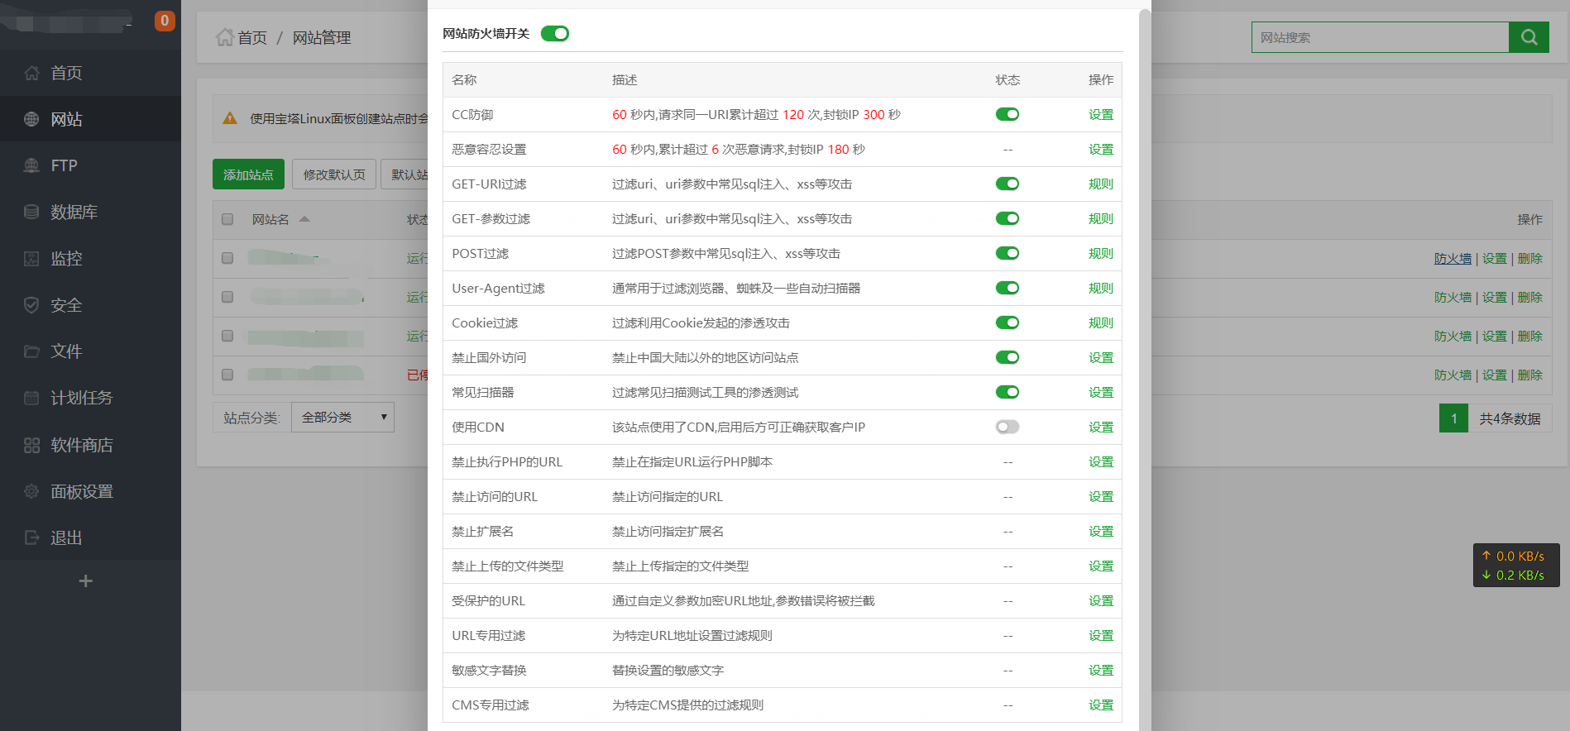This screenshot has width=1570, height=731.
Task: Toggle the GET-URI过滤 switch
Action: coord(1008,184)
